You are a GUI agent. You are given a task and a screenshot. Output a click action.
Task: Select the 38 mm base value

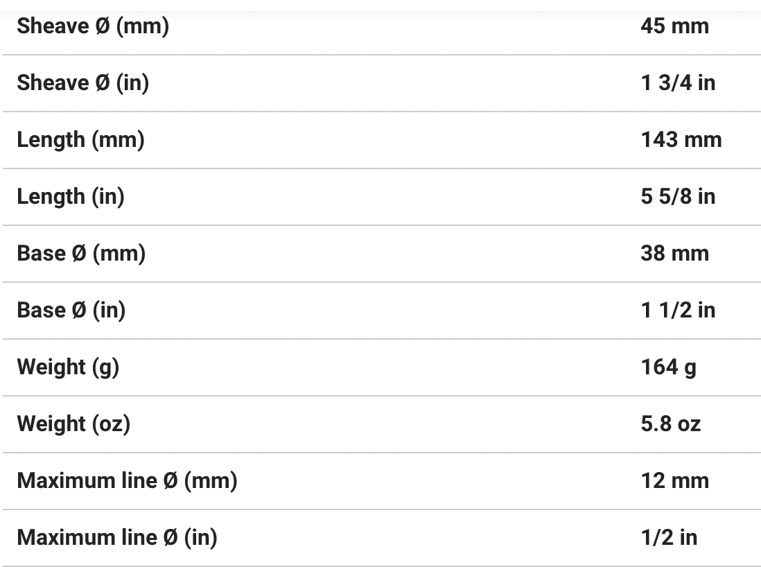[674, 254]
